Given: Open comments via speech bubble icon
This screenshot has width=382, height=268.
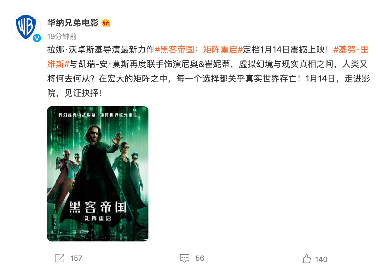Looking at the screenshot, I should pyautogui.click(x=184, y=258).
